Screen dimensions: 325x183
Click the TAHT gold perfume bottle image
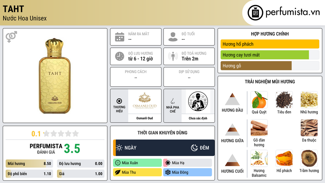[x=55, y=76]
